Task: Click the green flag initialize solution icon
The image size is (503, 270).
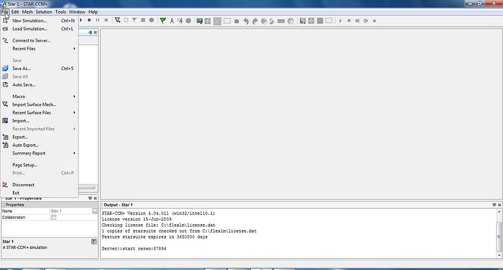Action: click(x=163, y=20)
